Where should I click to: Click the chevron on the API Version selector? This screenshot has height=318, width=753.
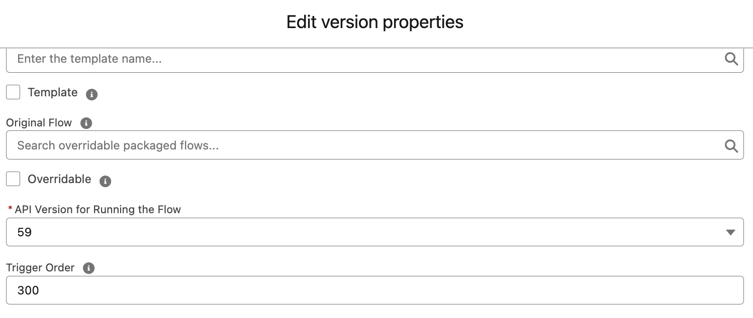[x=730, y=232]
